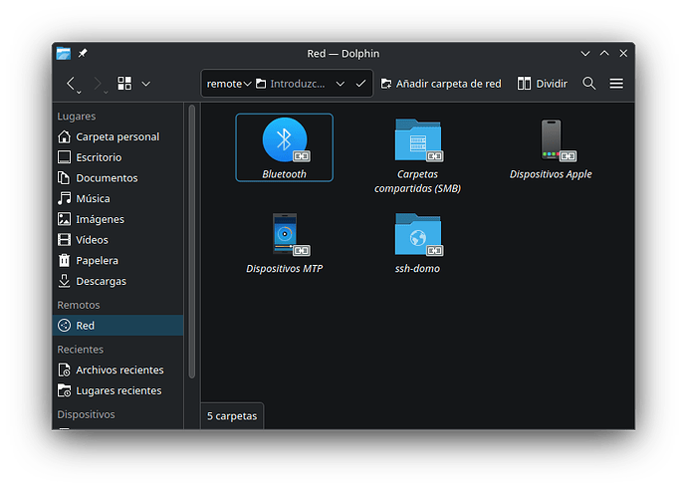Click the '5 carpetas' status text

tap(232, 416)
